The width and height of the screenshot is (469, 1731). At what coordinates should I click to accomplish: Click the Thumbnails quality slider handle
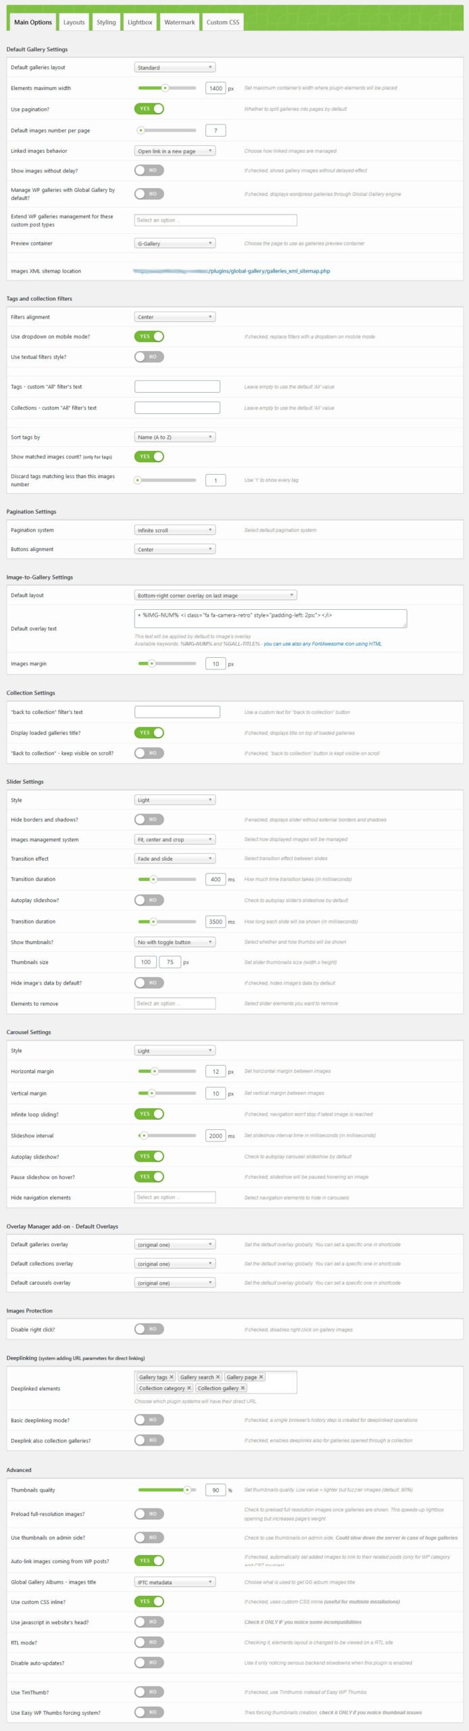(187, 1490)
